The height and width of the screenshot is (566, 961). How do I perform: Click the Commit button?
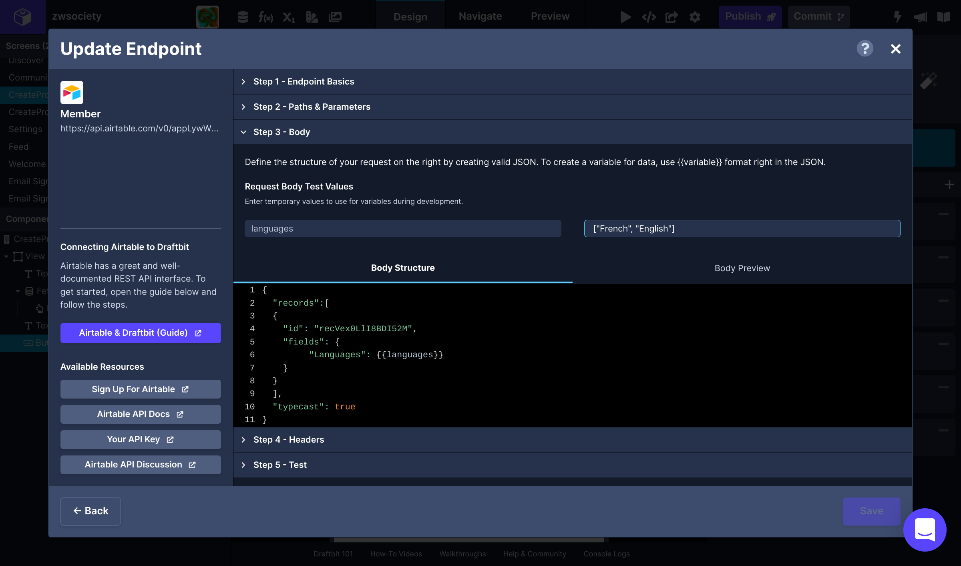click(x=819, y=17)
